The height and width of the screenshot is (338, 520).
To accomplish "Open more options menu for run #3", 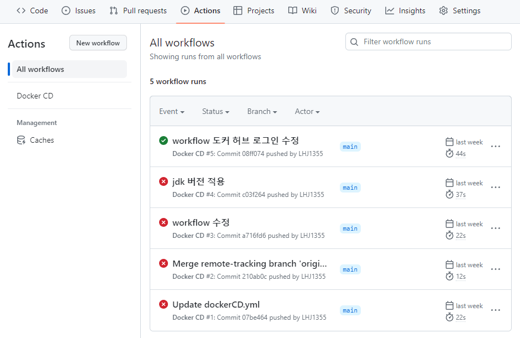I will [496, 228].
